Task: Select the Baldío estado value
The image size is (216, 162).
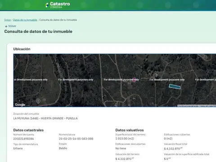Action: coord(63,148)
